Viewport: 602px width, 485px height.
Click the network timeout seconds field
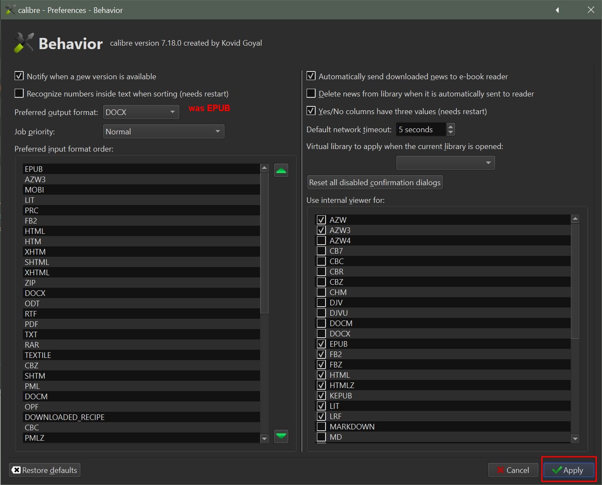click(421, 129)
